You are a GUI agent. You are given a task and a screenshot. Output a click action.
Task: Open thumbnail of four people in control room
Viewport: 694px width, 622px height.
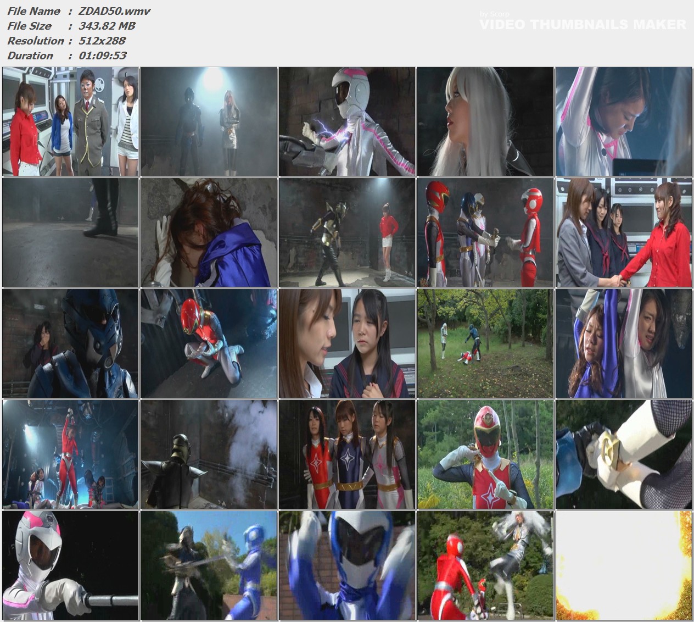[71, 121]
